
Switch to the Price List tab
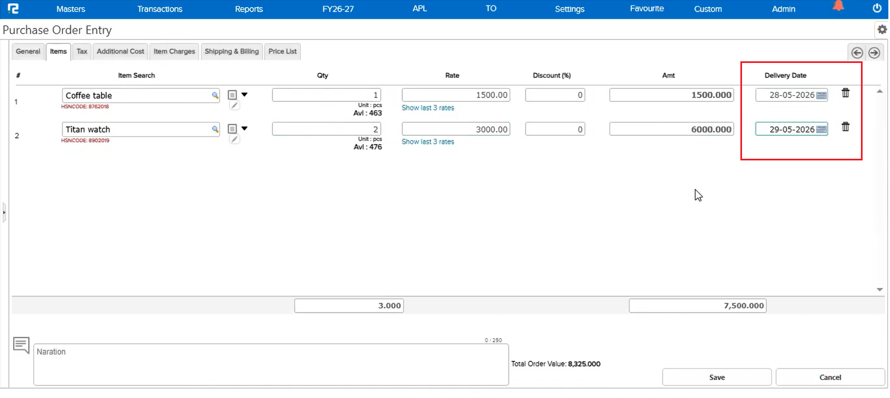pos(283,51)
